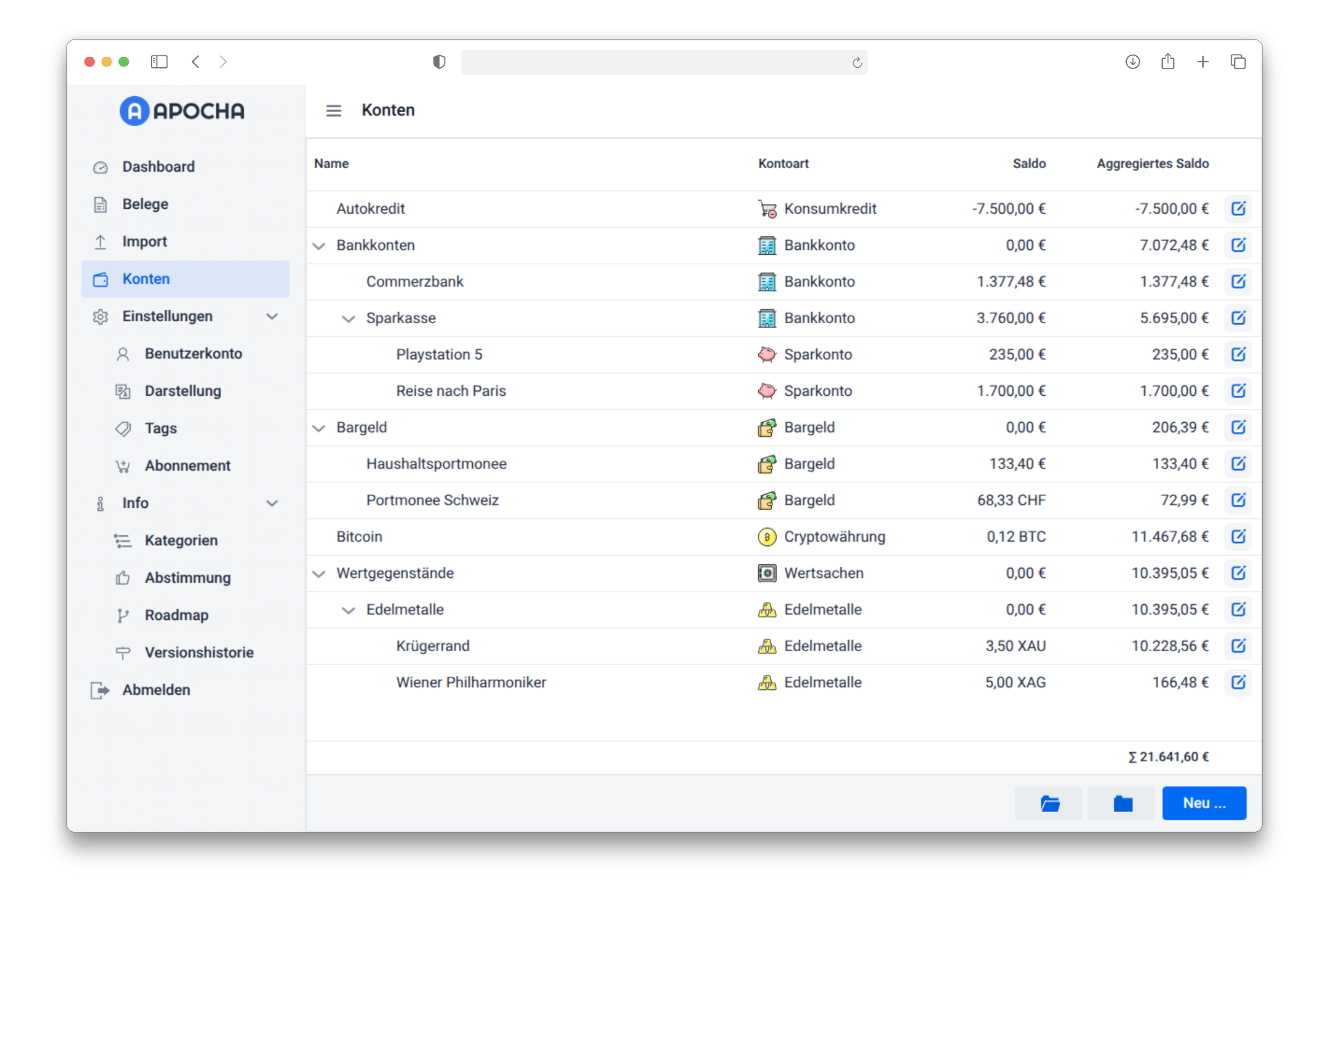This screenshot has width=1329, height=1063.
Task: Click the Name column header
Action: click(x=331, y=164)
